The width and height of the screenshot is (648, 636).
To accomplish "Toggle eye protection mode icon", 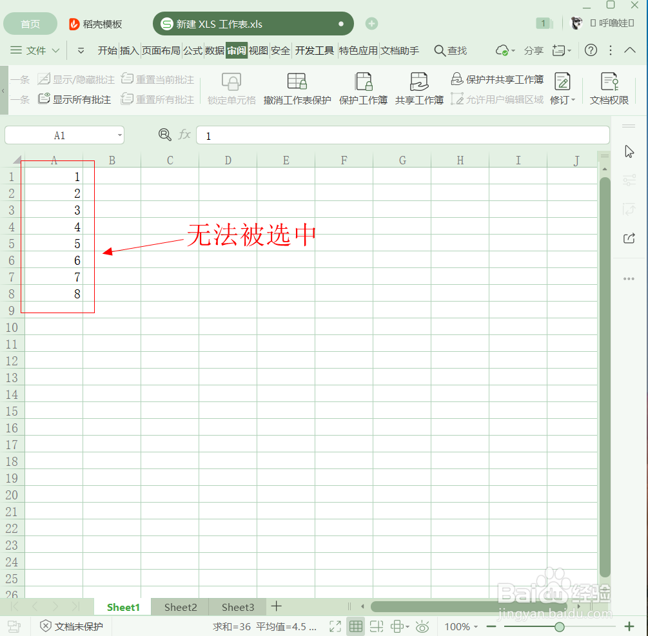I will pyautogui.click(x=422, y=626).
